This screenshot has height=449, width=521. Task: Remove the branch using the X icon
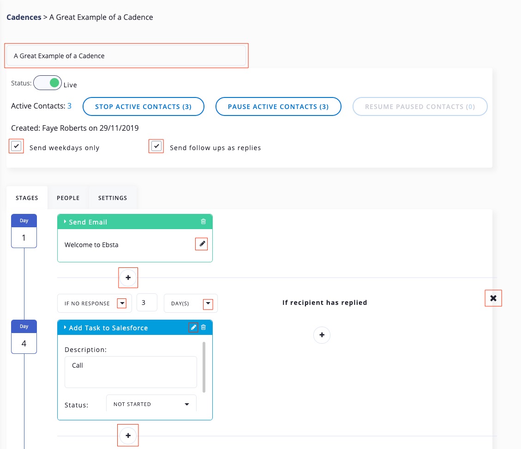coord(493,298)
